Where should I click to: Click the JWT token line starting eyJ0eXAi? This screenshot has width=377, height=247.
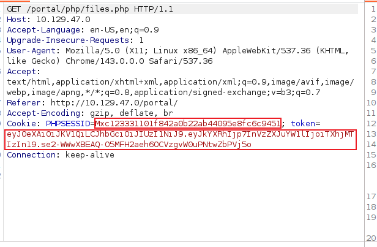181,134
